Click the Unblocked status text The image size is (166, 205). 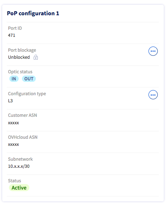coord(19,57)
